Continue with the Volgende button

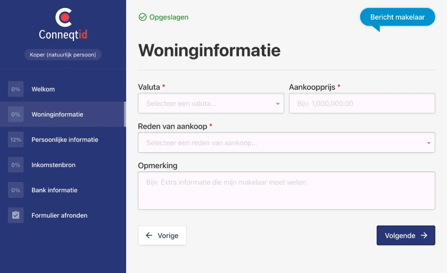[x=405, y=235]
